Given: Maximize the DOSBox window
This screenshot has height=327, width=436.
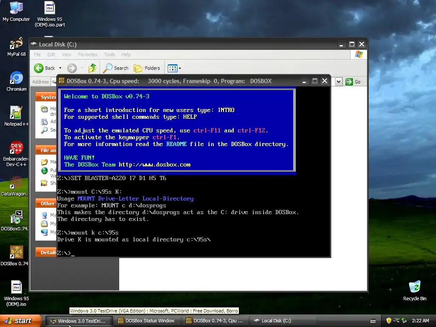Looking at the screenshot, I should click(x=315, y=81).
